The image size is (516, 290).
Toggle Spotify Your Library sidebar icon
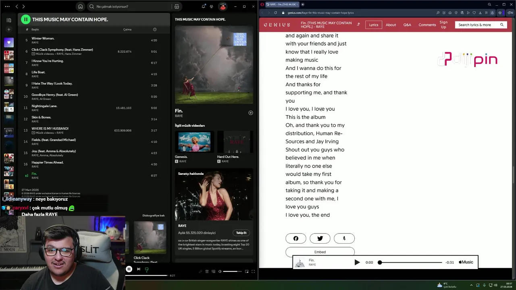click(x=9, y=20)
